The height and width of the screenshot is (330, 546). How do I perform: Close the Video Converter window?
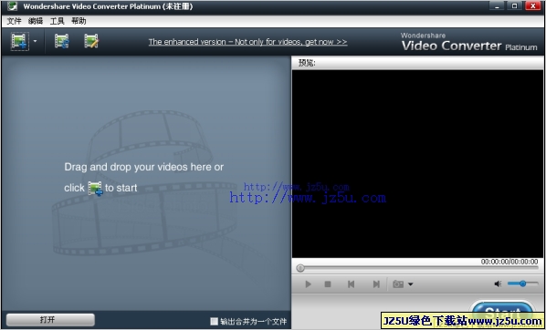[533, 5]
